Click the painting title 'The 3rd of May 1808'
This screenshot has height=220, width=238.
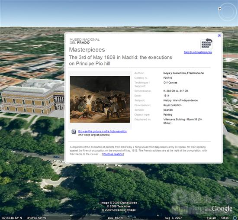point(121,60)
